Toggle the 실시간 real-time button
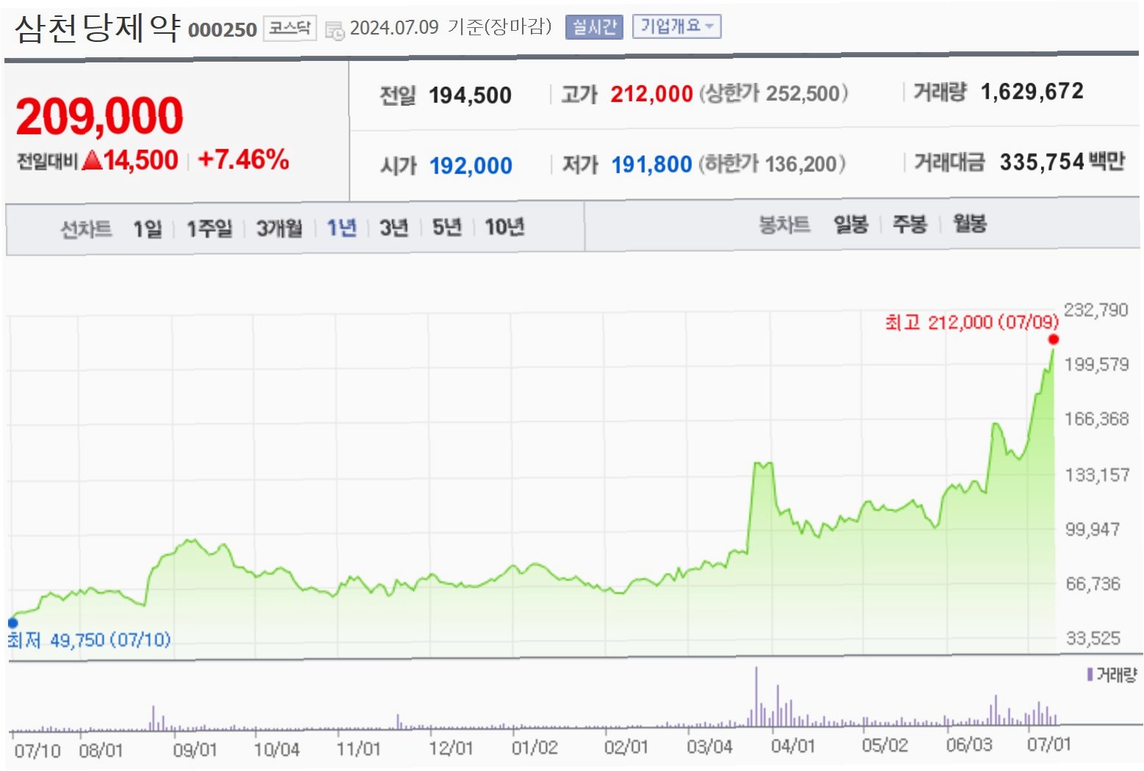The image size is (1144, 771). click(x=594, y=28)
